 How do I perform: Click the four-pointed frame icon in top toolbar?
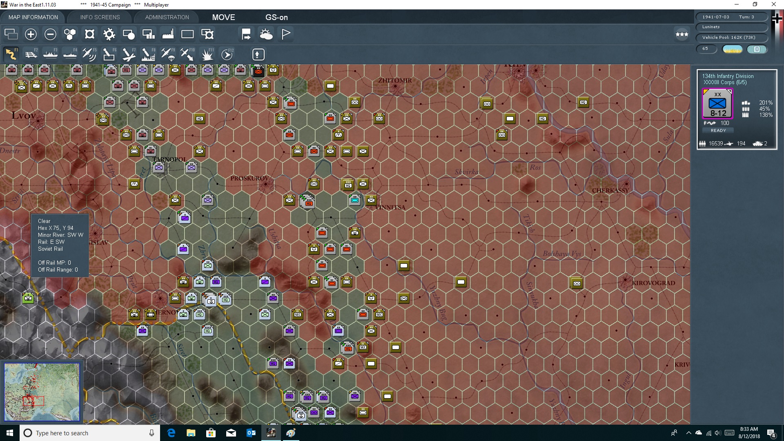pos(89,34)
